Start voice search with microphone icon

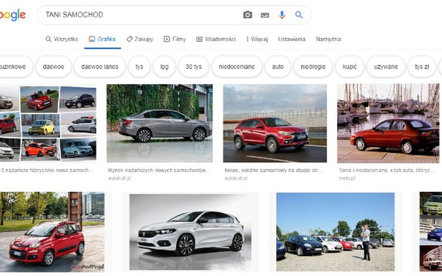[x=282, y=15]
